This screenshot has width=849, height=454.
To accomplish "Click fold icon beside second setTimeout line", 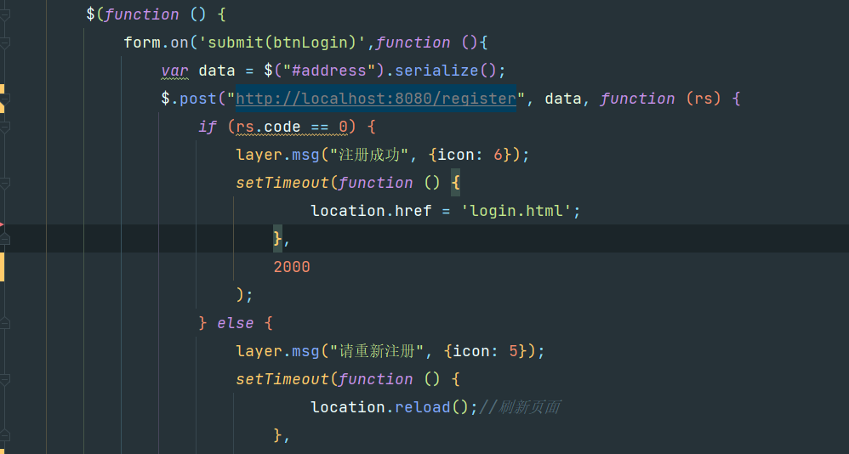I will (x=5, y=379).
